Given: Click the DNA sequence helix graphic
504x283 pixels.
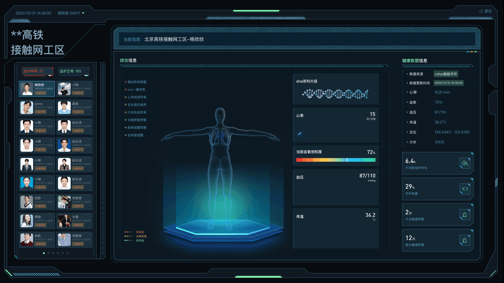Looking at the screenshot, I should 335,94.
